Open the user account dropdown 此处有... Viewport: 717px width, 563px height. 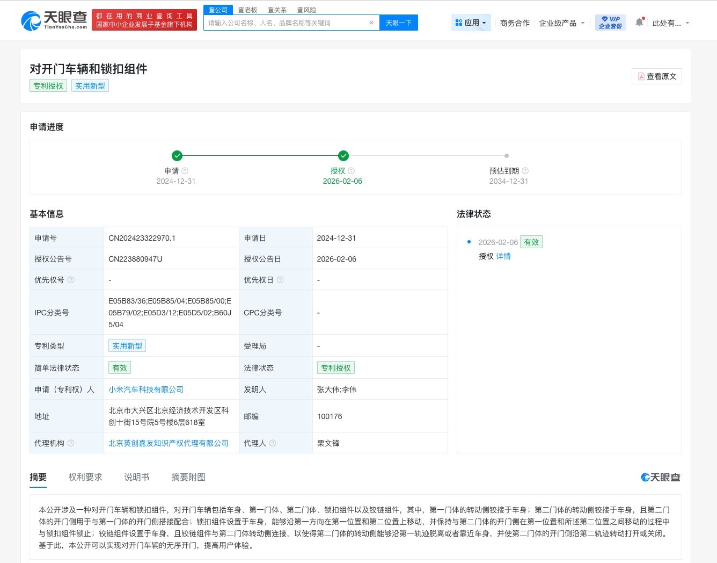(x=670, y=23)
